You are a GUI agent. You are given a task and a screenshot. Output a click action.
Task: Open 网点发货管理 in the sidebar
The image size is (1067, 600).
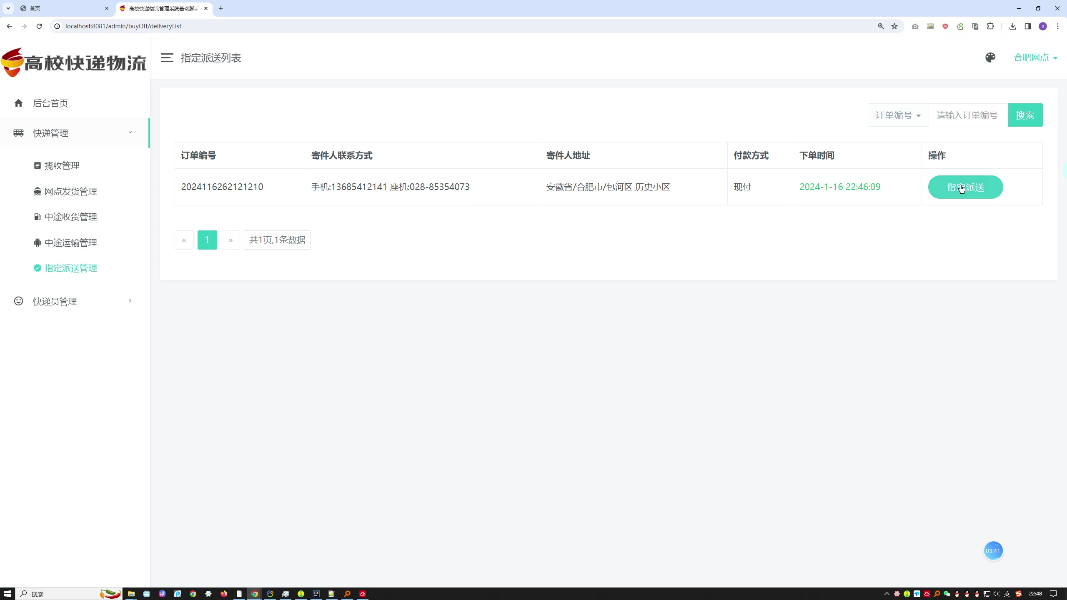pyautogui.click(x=65, y=191)
